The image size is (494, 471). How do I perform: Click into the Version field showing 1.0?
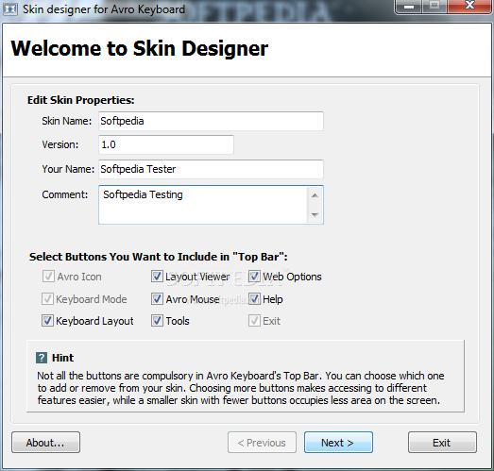[x=166, y=144]
